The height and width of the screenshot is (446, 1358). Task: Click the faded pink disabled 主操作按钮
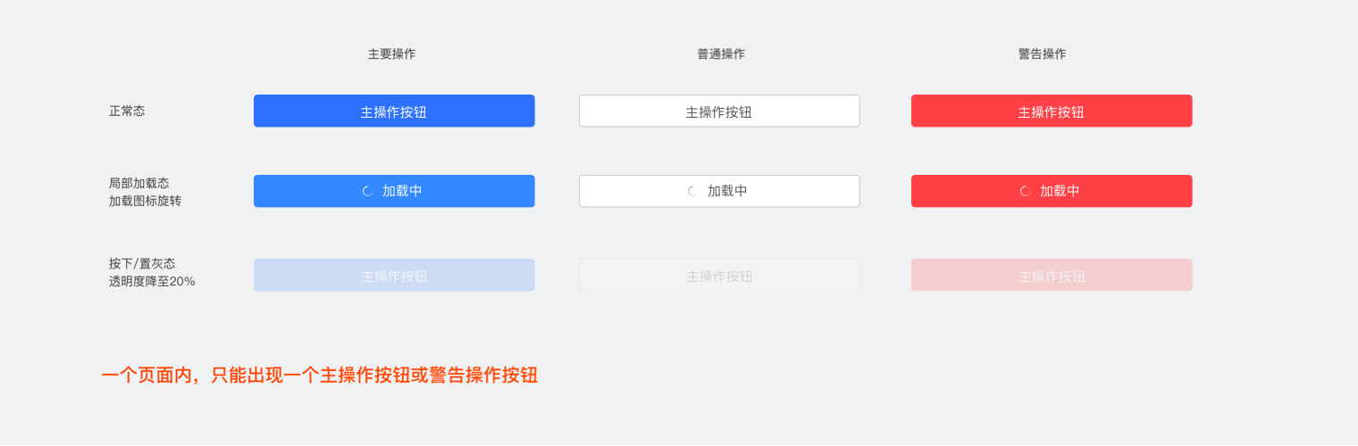(1052, 276)
